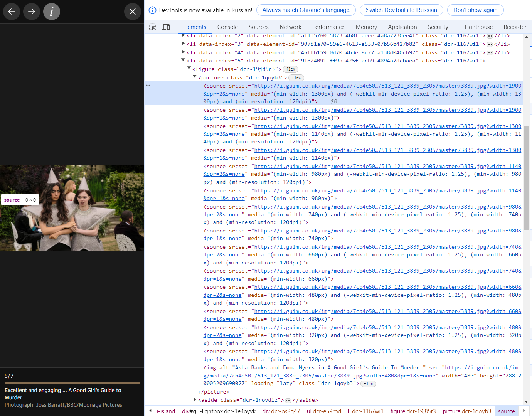
Task: Select the source breadcrumb item
Action: tap(506, 411)
